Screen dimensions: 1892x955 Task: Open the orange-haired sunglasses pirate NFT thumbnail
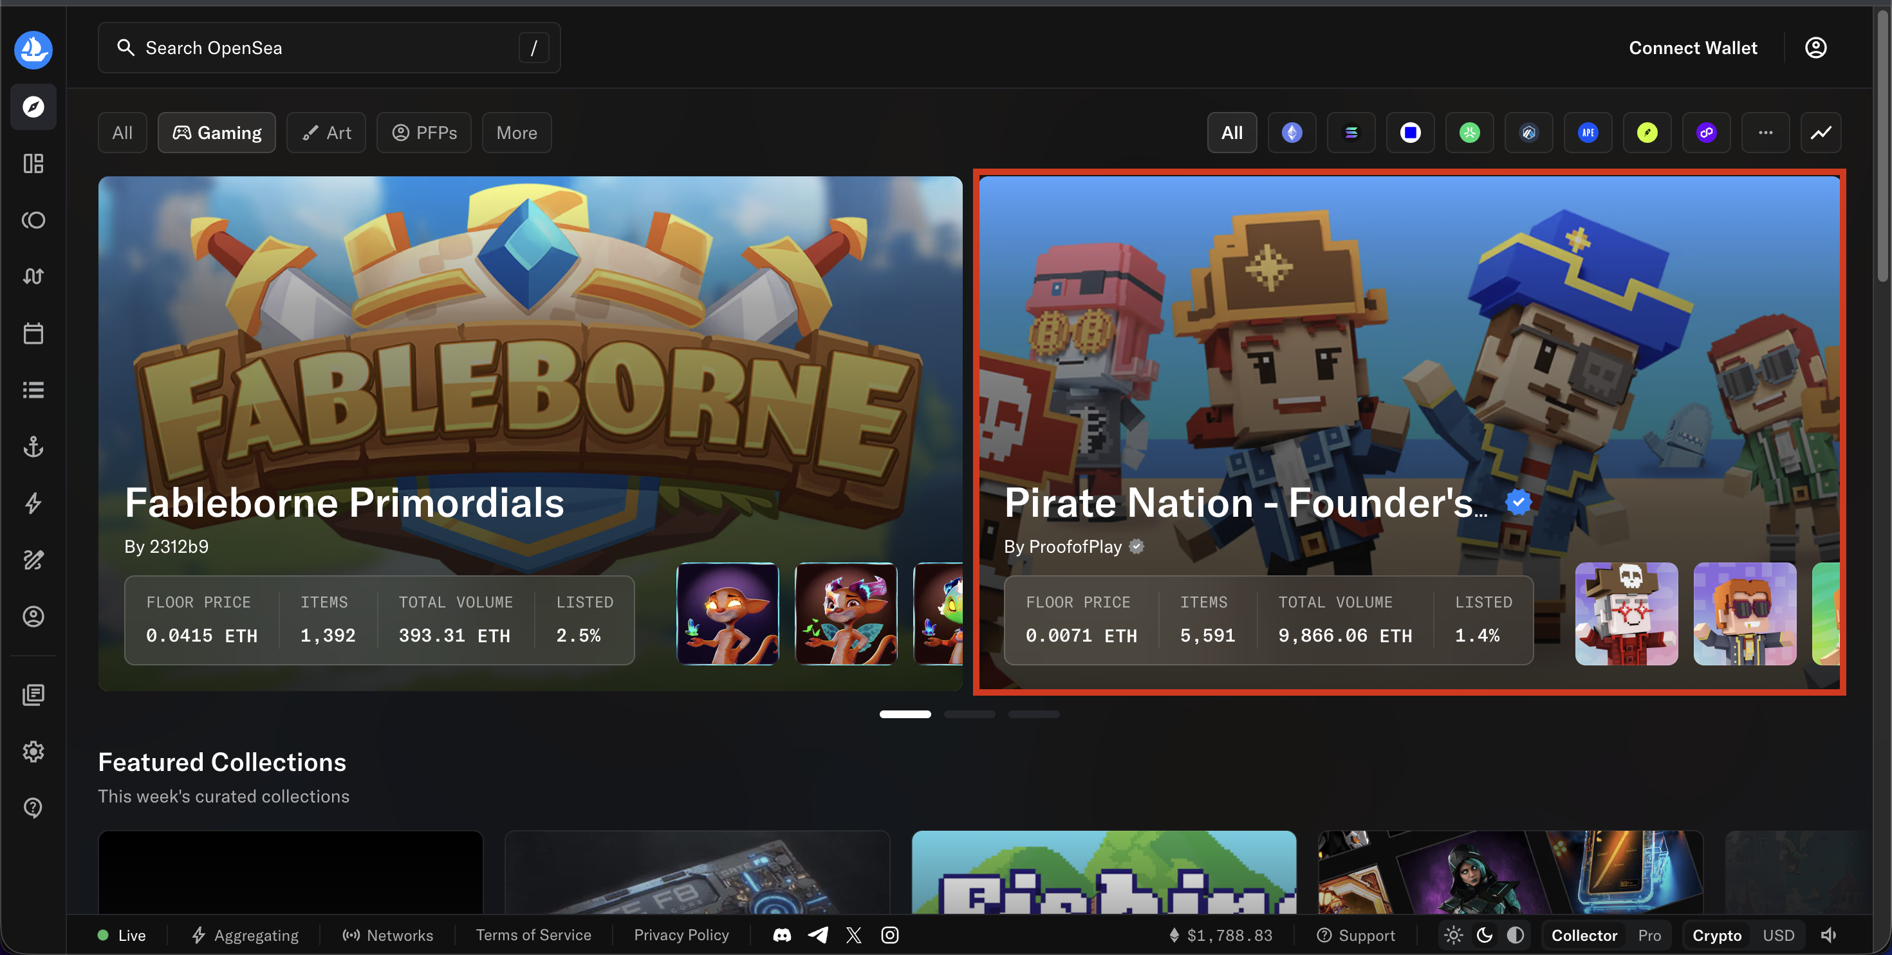[1745, 614]
